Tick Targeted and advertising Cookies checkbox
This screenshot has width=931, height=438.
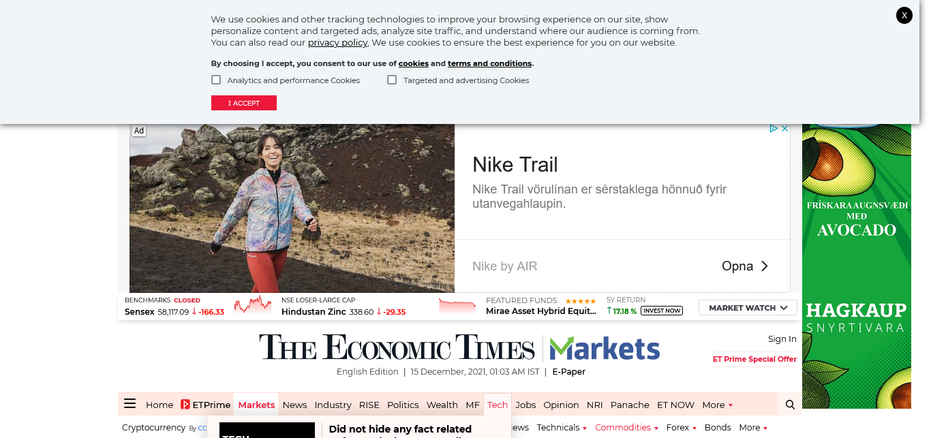coord(392,80)
